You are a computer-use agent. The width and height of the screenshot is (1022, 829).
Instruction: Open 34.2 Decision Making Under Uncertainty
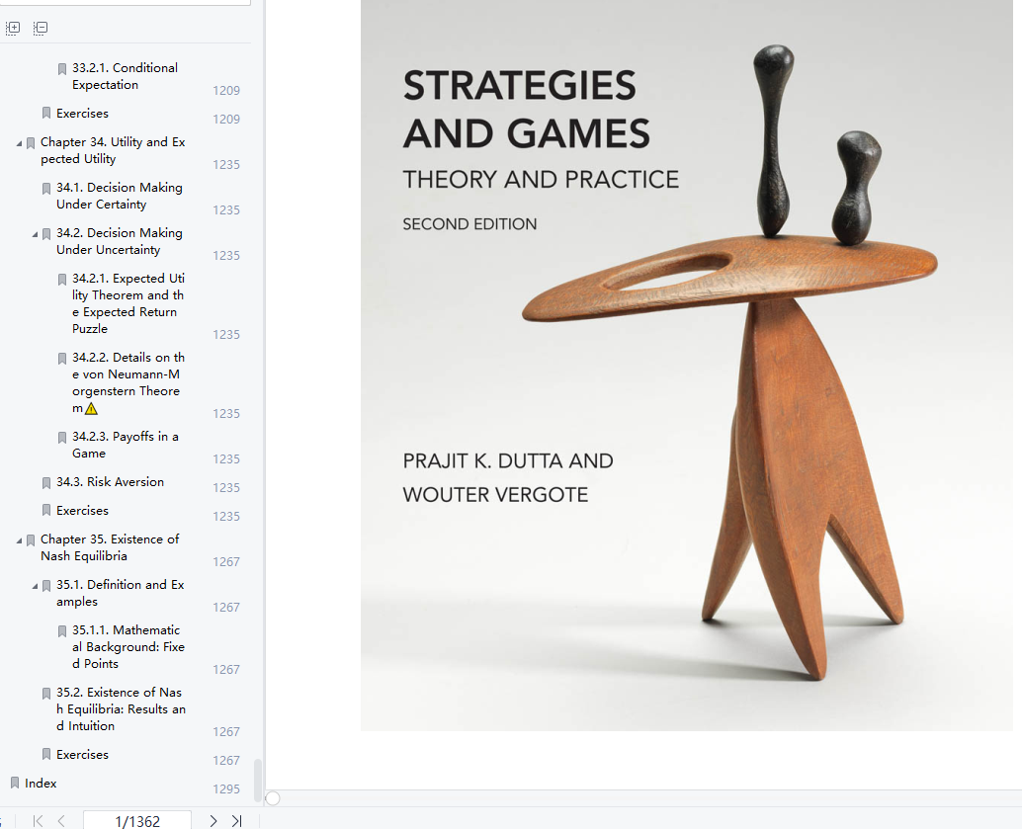click(x=120, y=241)
